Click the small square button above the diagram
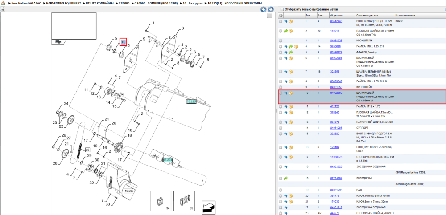This screenshot has width=446, height=215. point(269,16)
